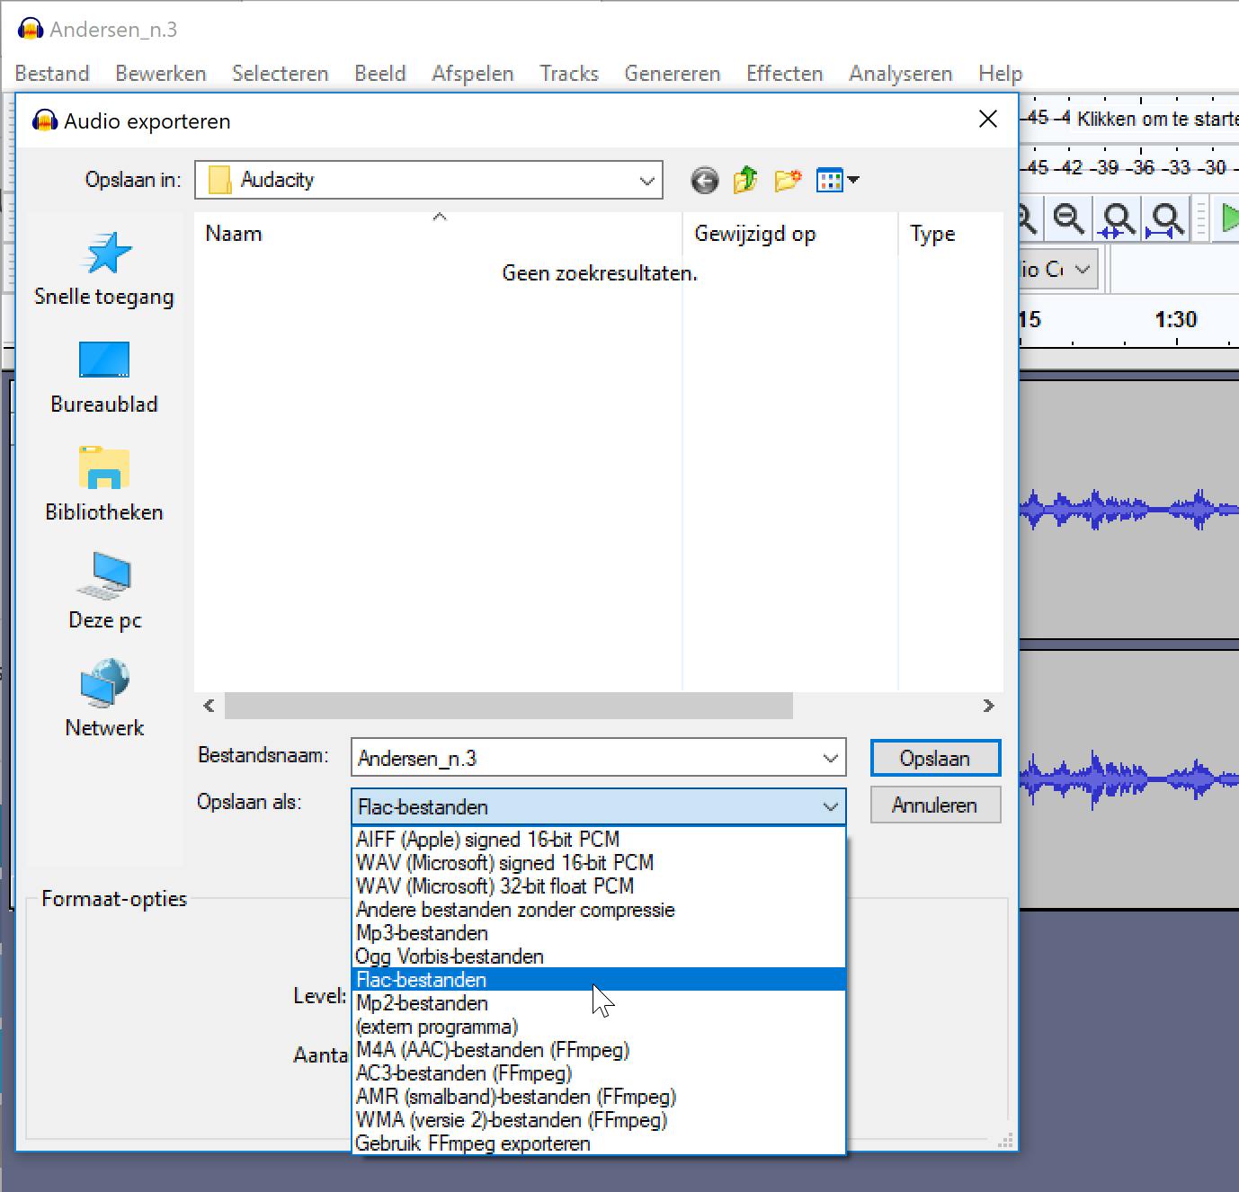Screen dimensions: 1239x1192
Task: Go up one folder level
Action: pyautogui.click(x=745, y=181)
